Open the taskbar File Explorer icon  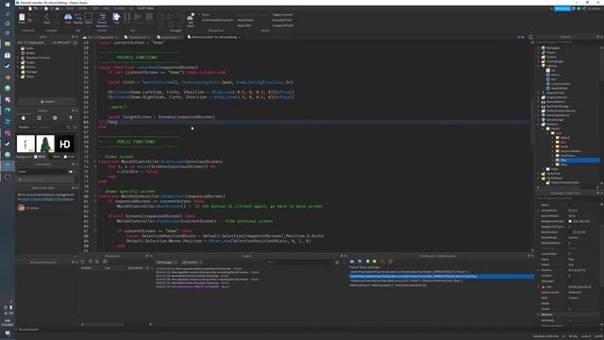[x=8, y=44]
